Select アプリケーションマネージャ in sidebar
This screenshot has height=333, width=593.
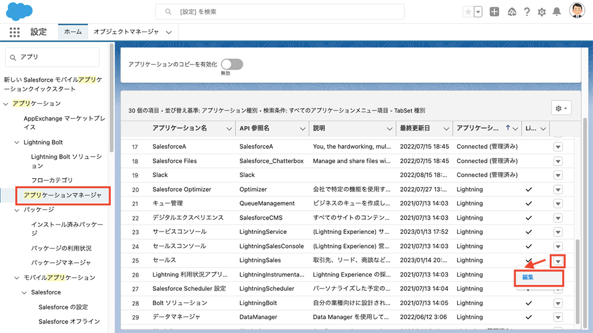pos(63,195)
